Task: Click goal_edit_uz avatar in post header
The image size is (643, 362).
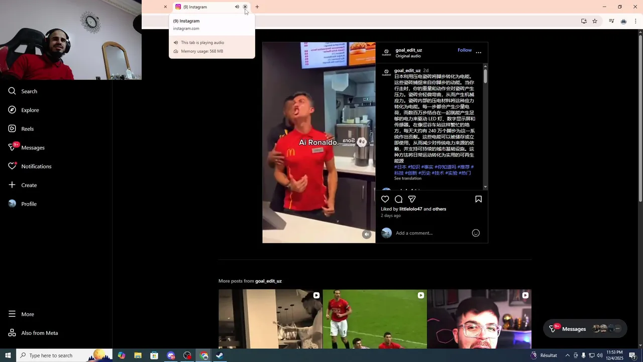Action: (386, 52)
